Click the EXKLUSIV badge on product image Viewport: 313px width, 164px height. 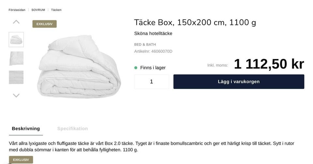pyautogui.click(x=45, y=24)
